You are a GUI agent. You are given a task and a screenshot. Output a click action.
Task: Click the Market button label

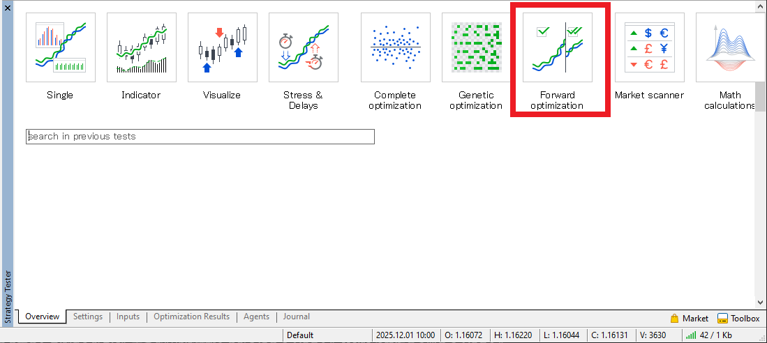click(x=696, y=319)
